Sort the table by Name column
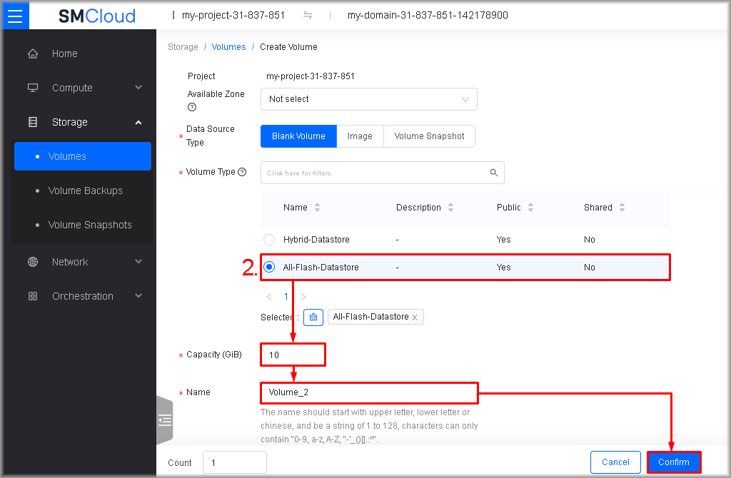The image size is (731, 478). click(x=317, y=208)
